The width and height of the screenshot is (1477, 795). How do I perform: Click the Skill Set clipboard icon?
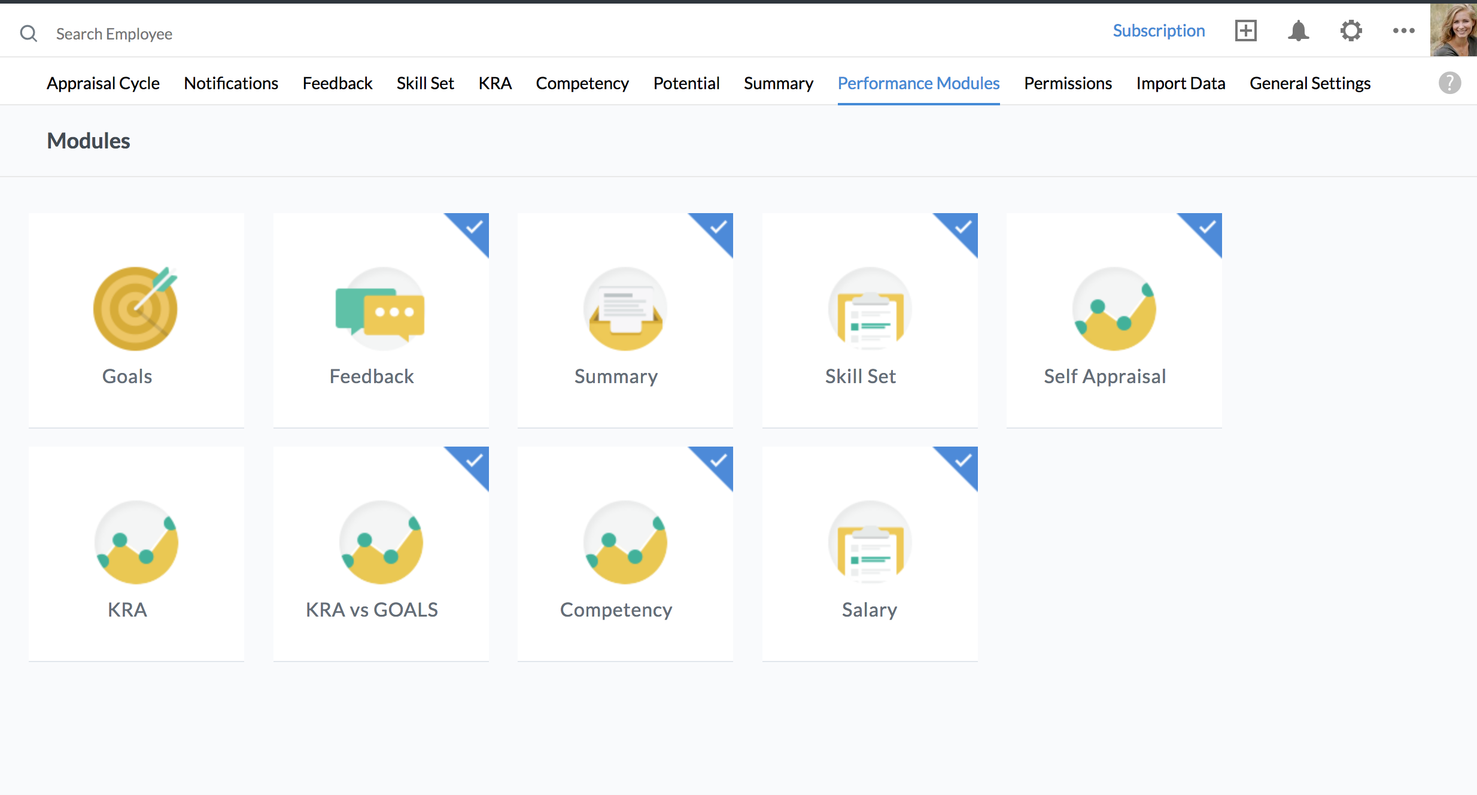click(x=870, y=309)
